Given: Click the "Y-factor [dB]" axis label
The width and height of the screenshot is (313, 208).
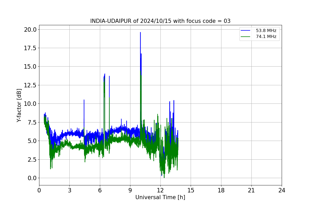Looking at the screenshot, I should 19,105.
